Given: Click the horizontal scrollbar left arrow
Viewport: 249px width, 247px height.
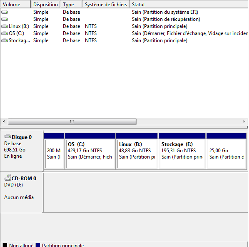Looking at the screenshot, I should click(x=4, y=121).
